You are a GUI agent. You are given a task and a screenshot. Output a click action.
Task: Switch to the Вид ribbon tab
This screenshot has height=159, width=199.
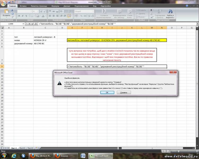click(x=94, y=6)
